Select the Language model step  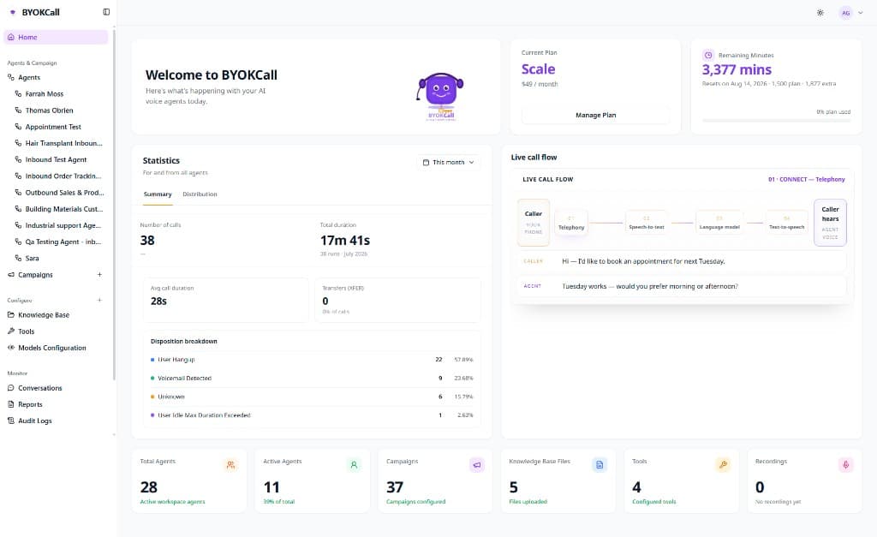point(719,223)
